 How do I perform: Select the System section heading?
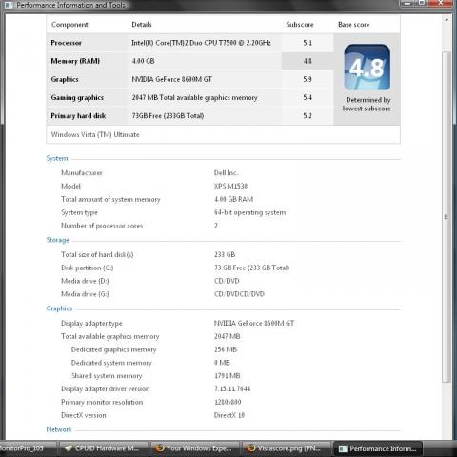pos(57,158)
